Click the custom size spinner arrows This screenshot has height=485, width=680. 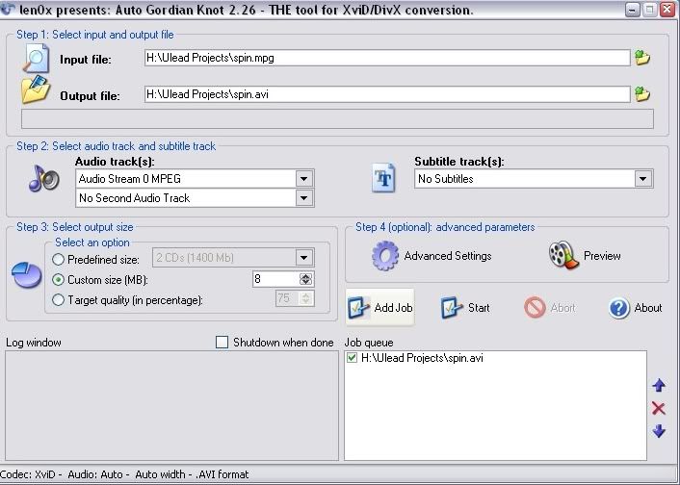(x=305, y=279)
